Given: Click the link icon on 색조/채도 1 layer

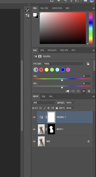Looking at the screenshot, I should point(46,117).
